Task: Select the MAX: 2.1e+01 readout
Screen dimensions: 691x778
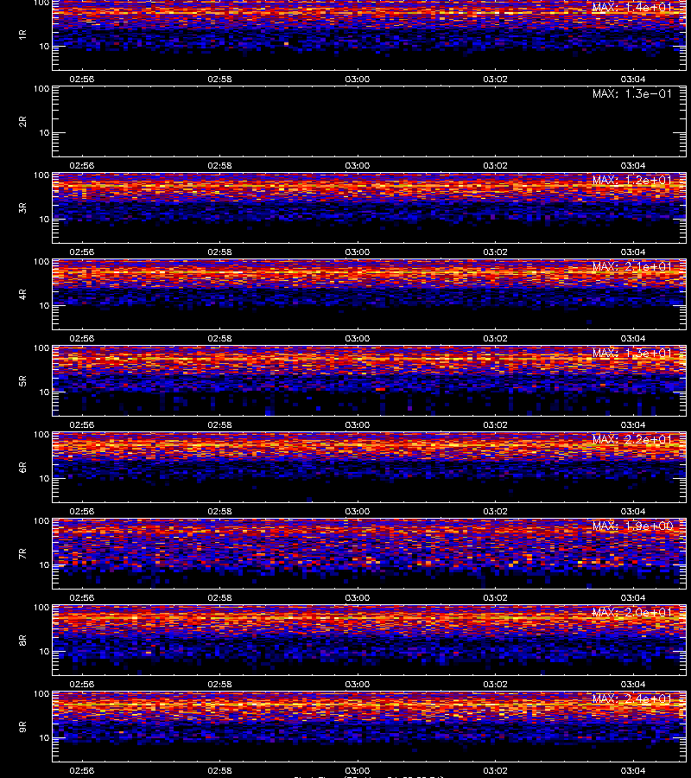Action: tap(632, 266)
